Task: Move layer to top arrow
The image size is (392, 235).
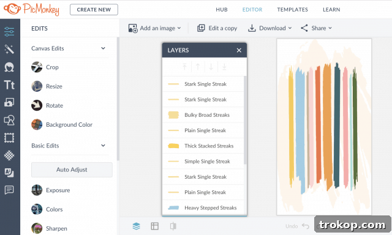Action: point(184,67)
